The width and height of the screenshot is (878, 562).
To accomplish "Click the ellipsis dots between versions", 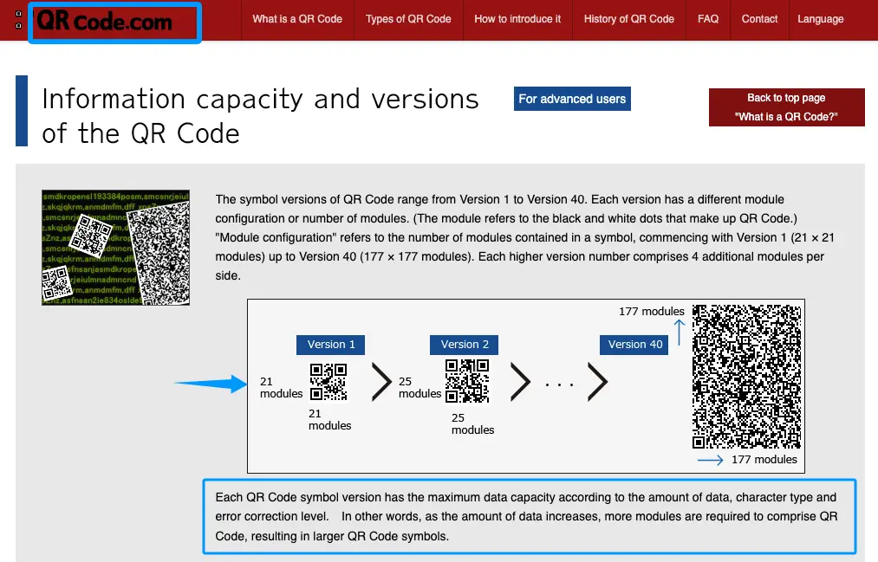I will tap(559, 384).
